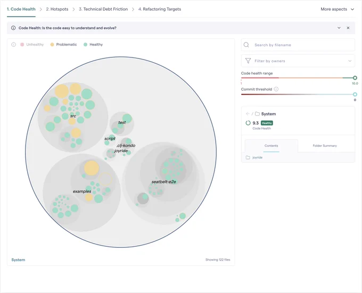Click the filter funnel icon
This screenshot has height=293, width=362.
tap(248, 61)
